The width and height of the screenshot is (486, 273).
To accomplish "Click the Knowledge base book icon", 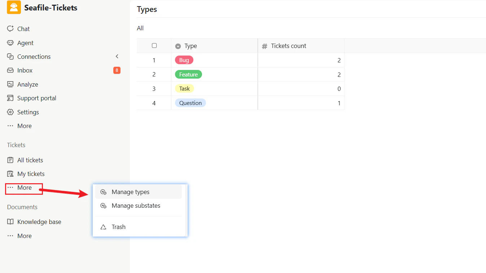I will coord(10,222).
